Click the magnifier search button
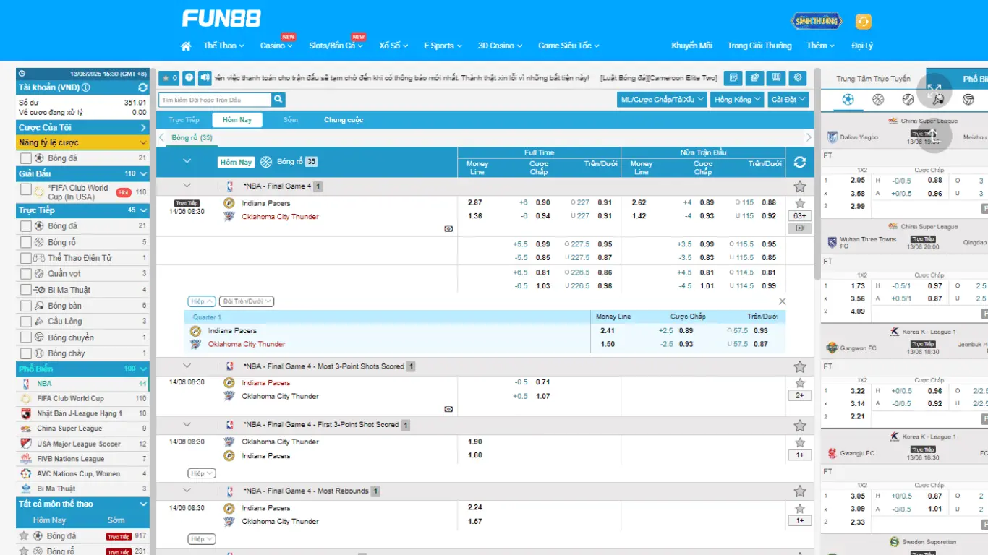988x555 pixels. click(278, 100)
